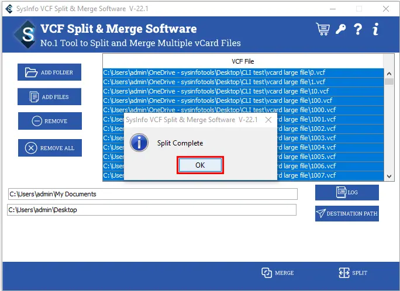Open the key activation icon
This screenshot has height=291, width=400.
pyautogui.click(x=340, y=29)
